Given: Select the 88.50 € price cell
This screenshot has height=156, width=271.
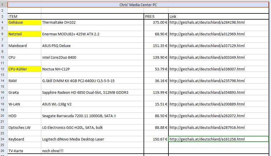Looking at the screenshot, I should (x=156, y=116).
